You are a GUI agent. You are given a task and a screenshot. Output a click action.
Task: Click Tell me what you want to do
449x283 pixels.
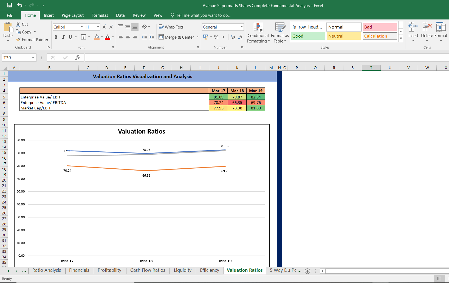tap(201, 15)
